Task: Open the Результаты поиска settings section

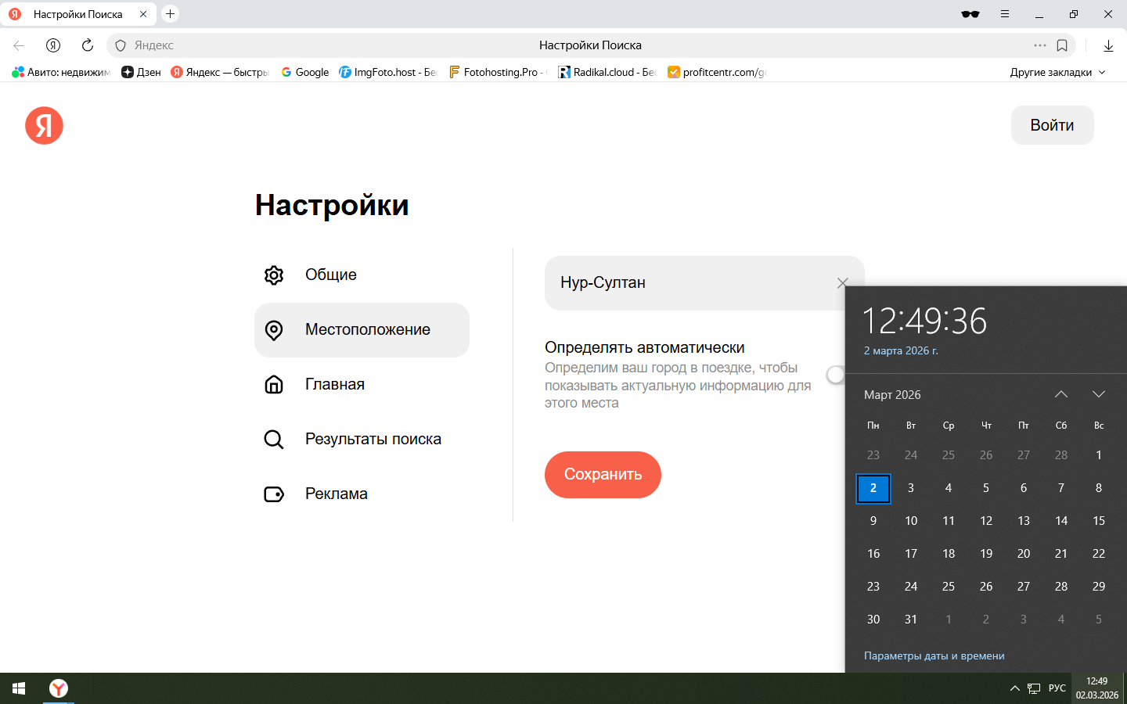Action: (x=362, y=440)
